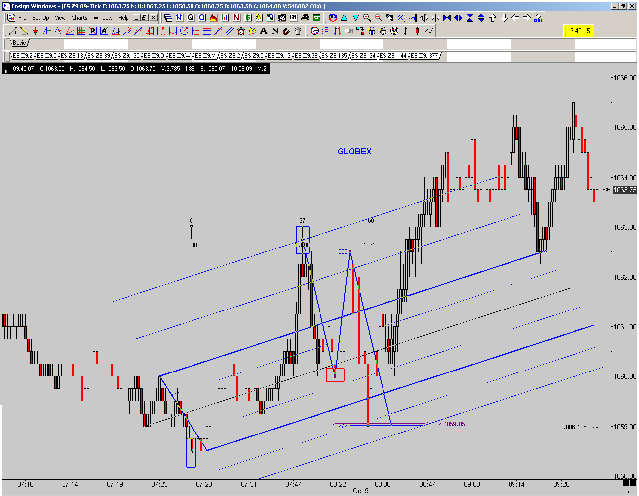Select the Basic layout tab
Screen dimensions: 639x496
19,43
